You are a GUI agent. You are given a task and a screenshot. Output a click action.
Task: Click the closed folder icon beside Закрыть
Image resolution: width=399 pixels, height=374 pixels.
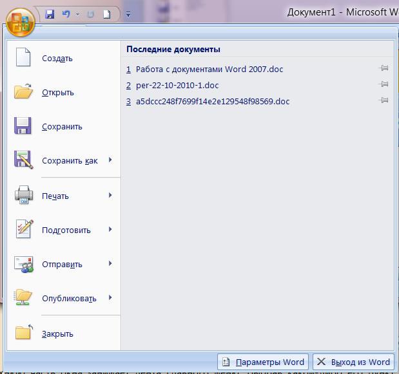(24, 332)
